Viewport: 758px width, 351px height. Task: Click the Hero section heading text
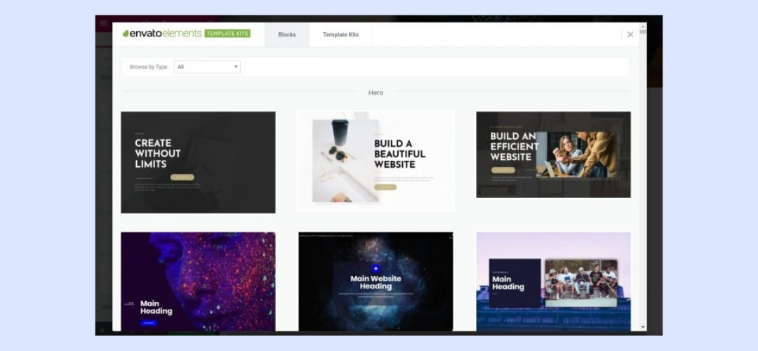click(x=375, y=93)
